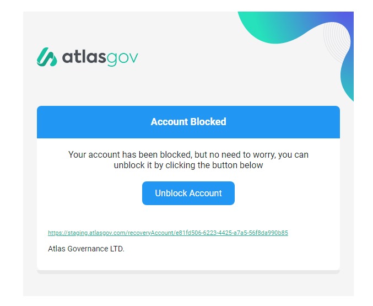Click the blue header banner left of the title
This screenshot has height=306, width=373.
(94, 122)
